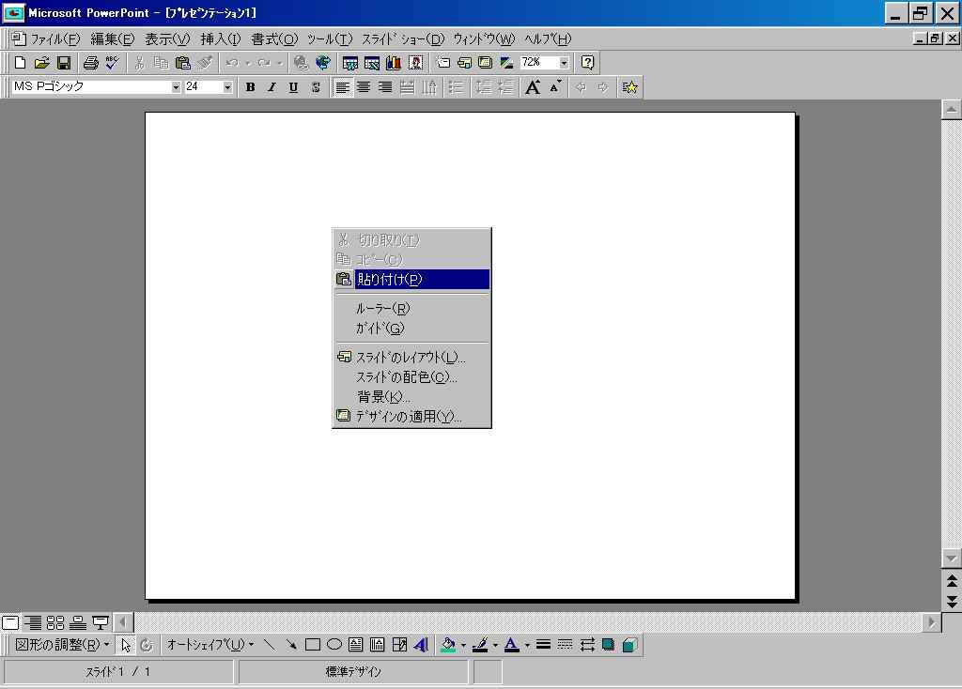The image size is (962, 689).
Task: Toggle Align Right paragraph alignment
Action: click(x=385, y=87)
